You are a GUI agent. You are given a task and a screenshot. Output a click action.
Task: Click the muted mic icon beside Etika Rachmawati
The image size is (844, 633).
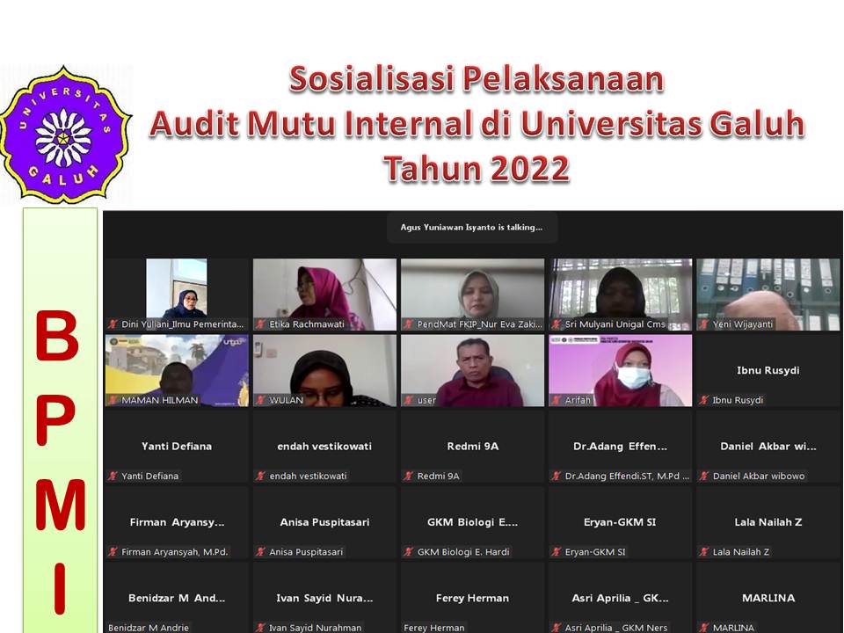tap(260, 324)
